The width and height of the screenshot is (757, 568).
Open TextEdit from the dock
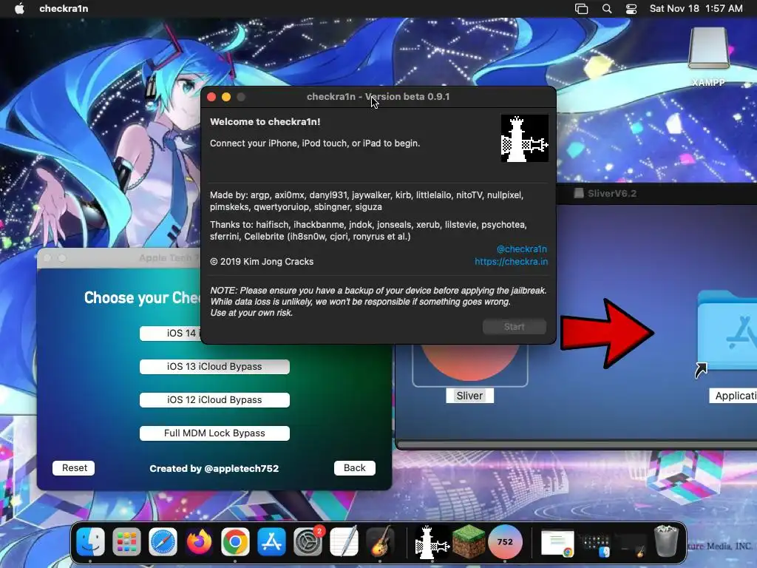pyautogui.click(x=344, y=541)
